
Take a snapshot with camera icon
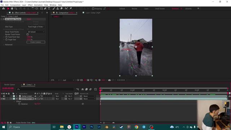click(109, 80)
